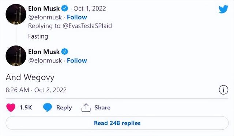Open the @EvasTeslaSPlaid profile mention

(87, 26)
